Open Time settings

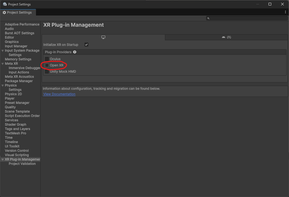pyautogui.click(x=9, y=138)
